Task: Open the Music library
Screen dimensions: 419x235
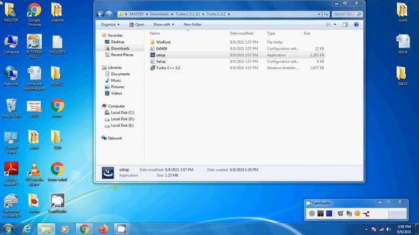Action: [116, 80]
